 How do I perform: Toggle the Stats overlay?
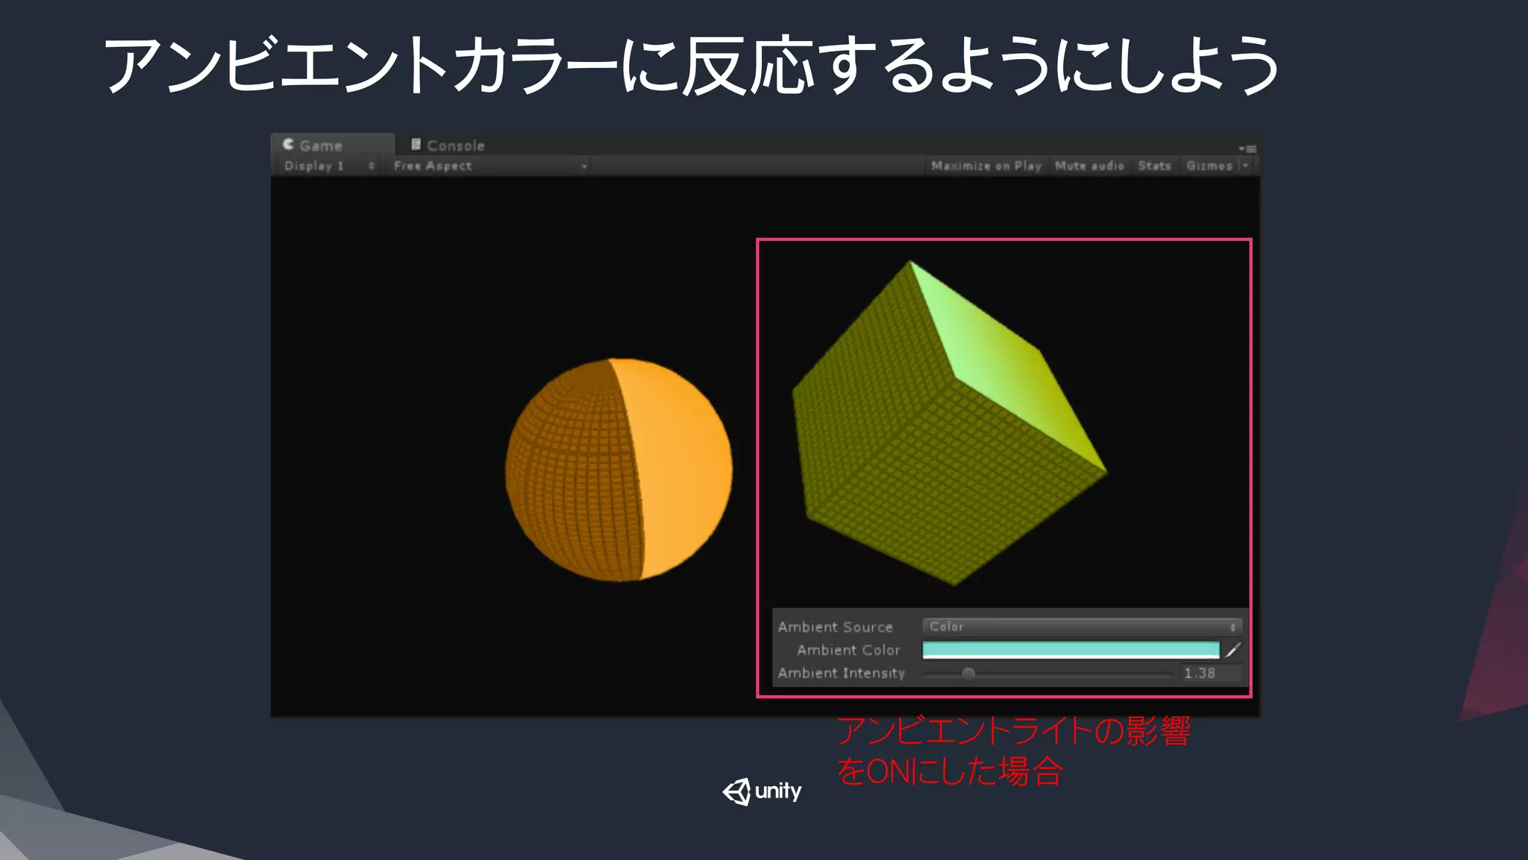(x=1154, y=166)
